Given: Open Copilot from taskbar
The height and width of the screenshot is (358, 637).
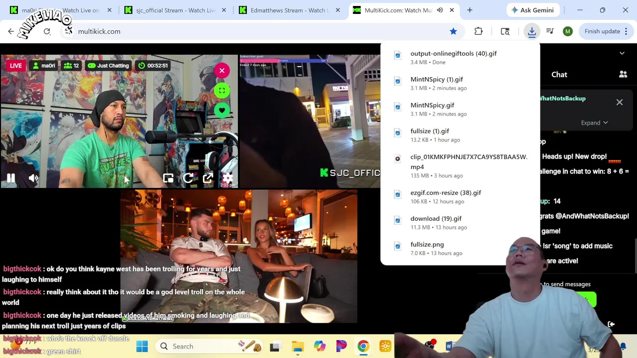Looking at the screenshot, I should (319, 346).
